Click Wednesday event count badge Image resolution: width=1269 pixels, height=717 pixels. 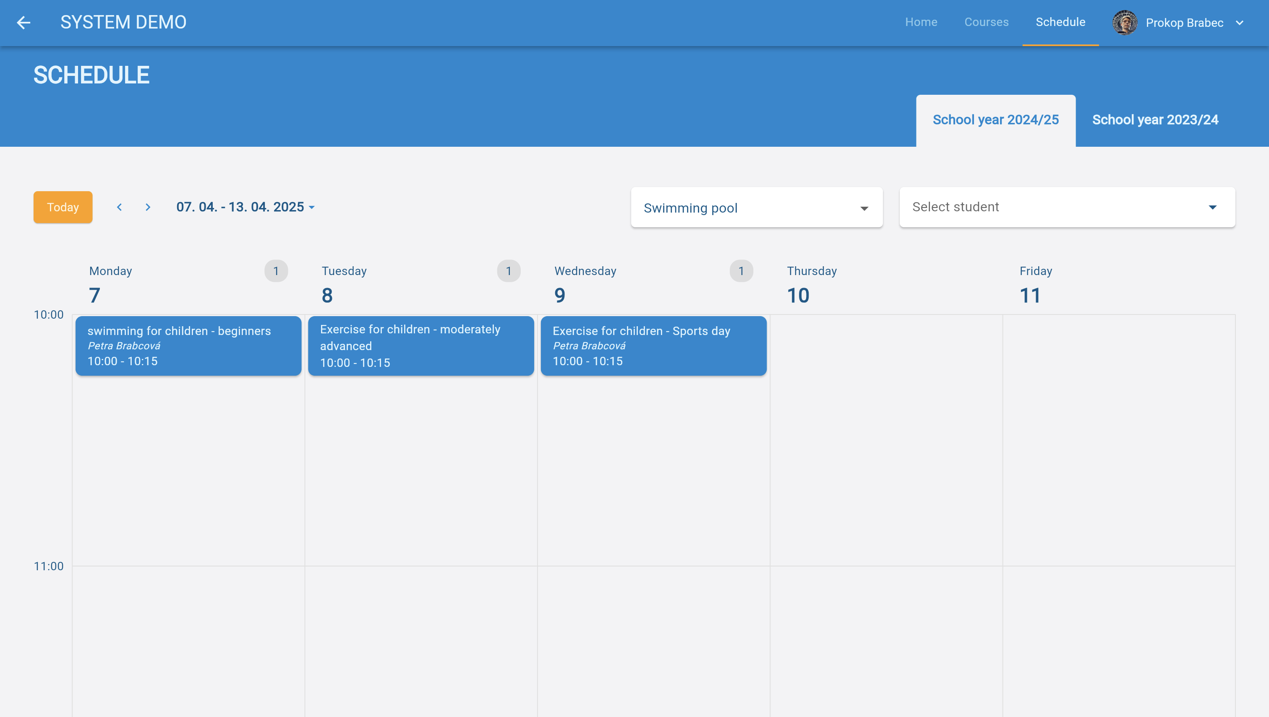point(741,271)
